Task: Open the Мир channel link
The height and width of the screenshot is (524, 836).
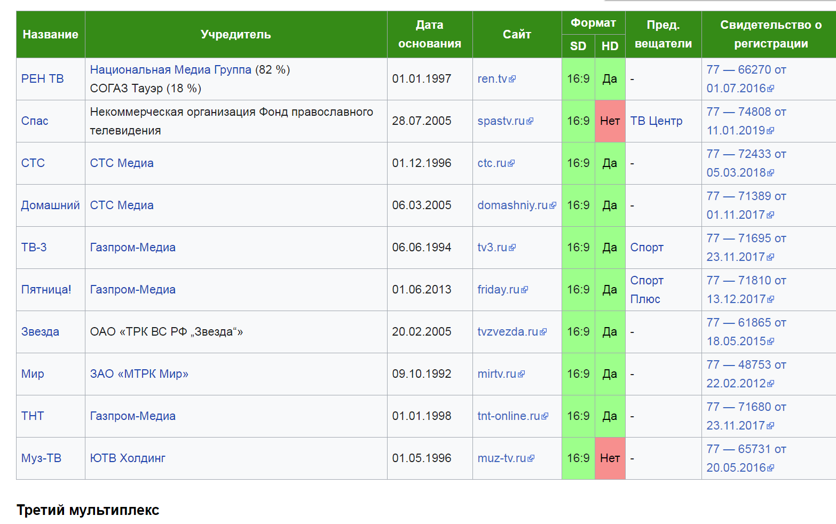Action: [33, 374]
